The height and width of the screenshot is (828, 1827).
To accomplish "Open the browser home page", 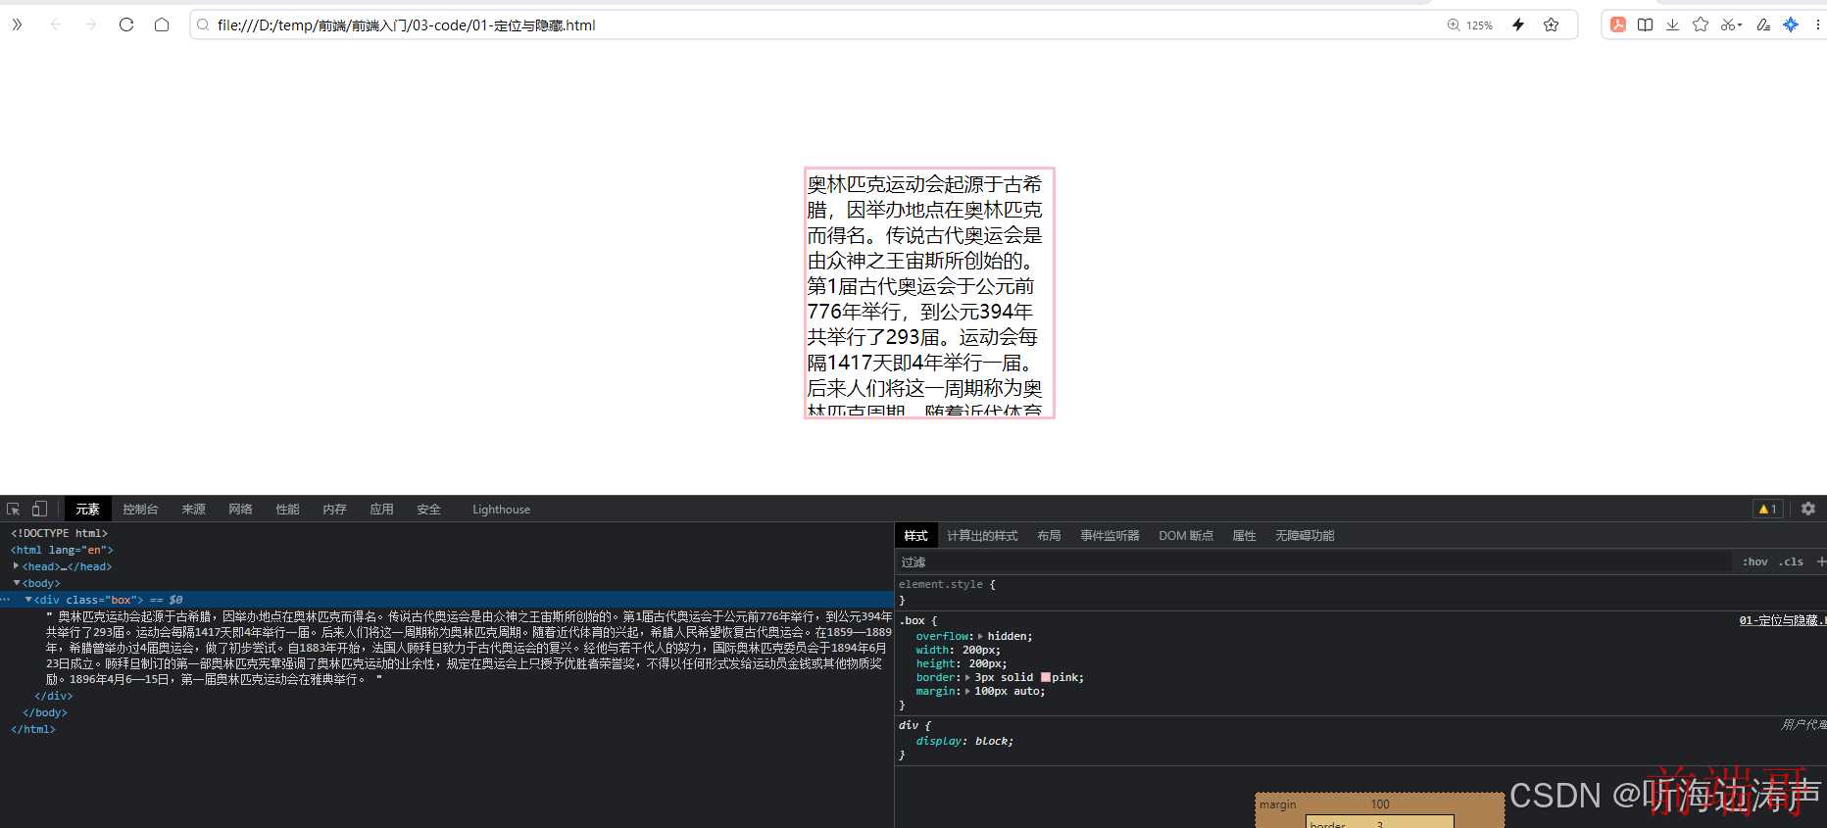I will [162, 24].
